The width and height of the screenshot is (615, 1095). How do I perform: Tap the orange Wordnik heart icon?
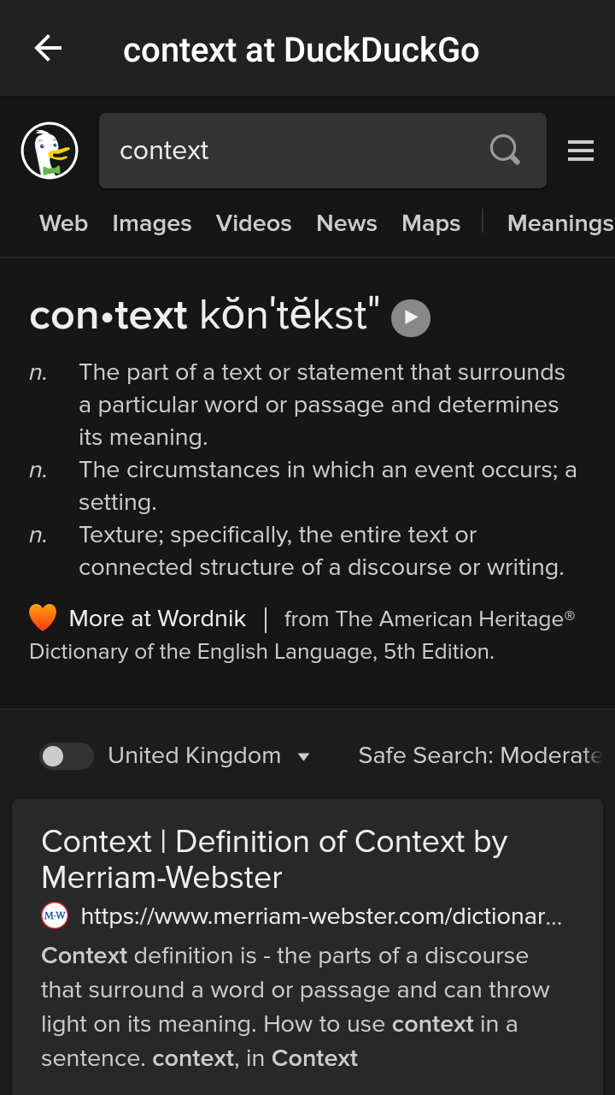[43, 618]
